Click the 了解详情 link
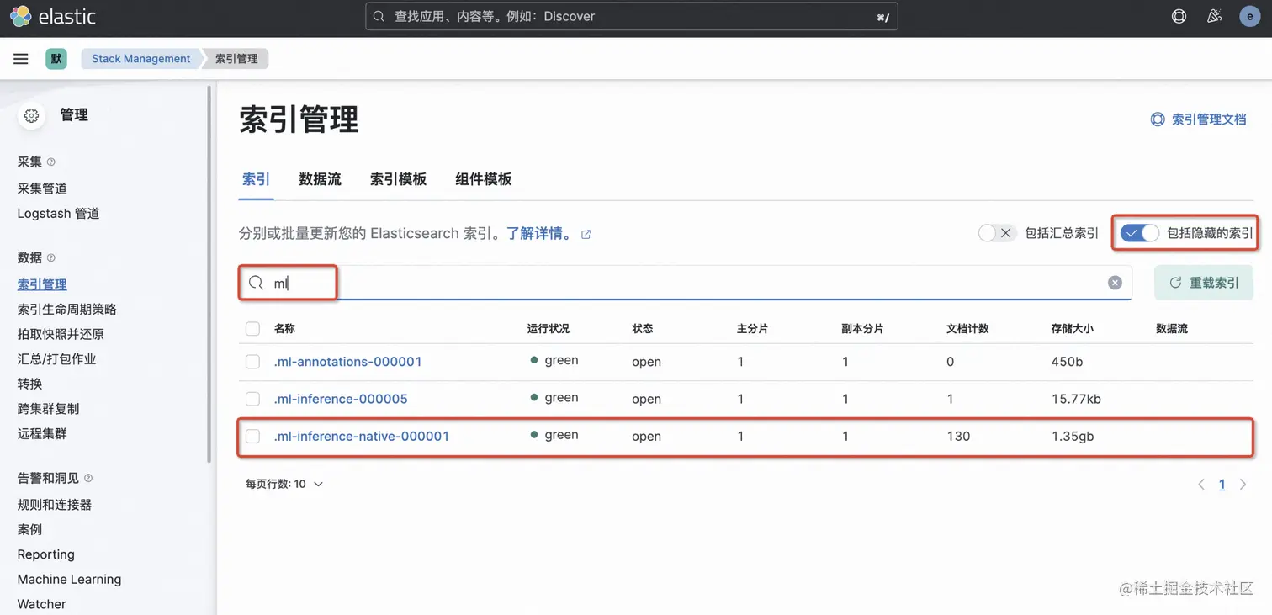 pos(540,233)
